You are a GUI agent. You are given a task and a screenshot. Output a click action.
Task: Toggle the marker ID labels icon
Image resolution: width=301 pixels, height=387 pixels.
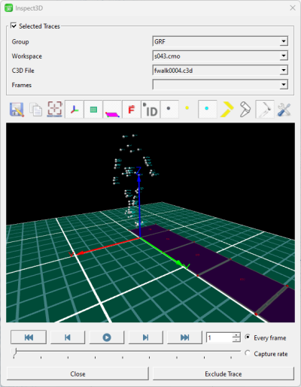coord(150,109)
